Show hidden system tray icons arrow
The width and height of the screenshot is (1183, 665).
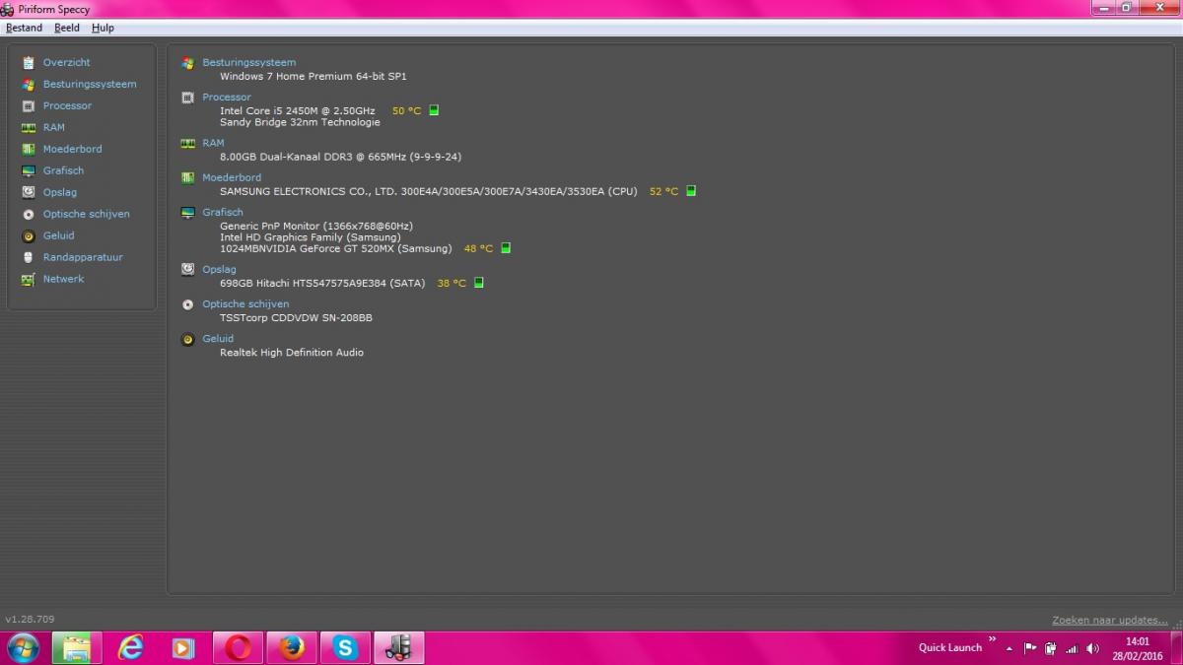[1009, 648]
